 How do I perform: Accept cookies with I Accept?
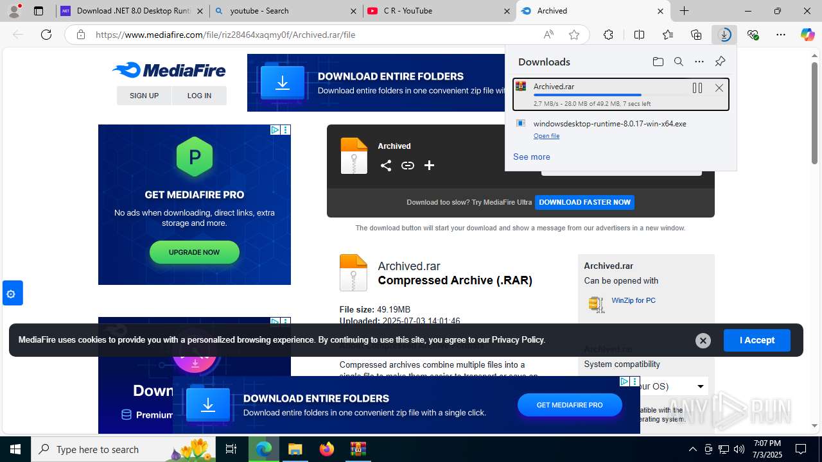756,340
